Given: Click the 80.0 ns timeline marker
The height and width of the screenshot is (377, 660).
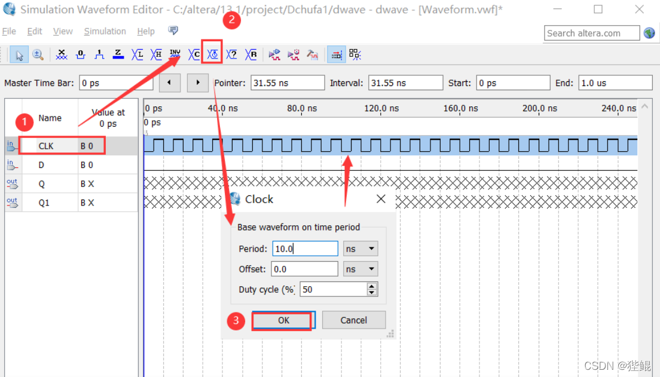Looking at the screenshot, I should tap(302, 108).
